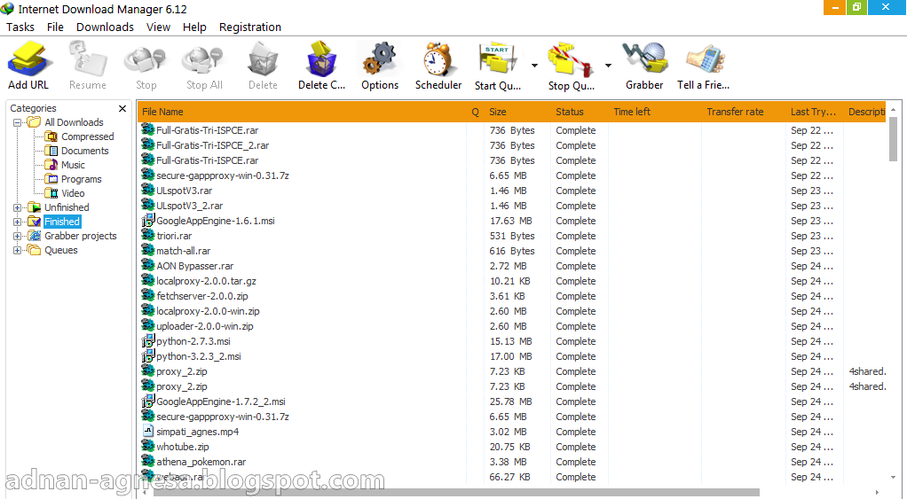
Task: Close the Categories panel
Action: click(122, 108)
